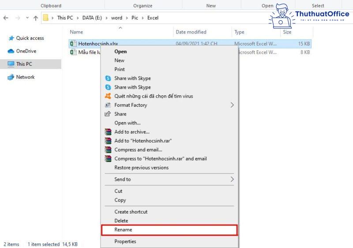The height and width of the screenshot is (248, 353).
Task: Click the Network icon in sidebar
Action: [x=11, y=77]
